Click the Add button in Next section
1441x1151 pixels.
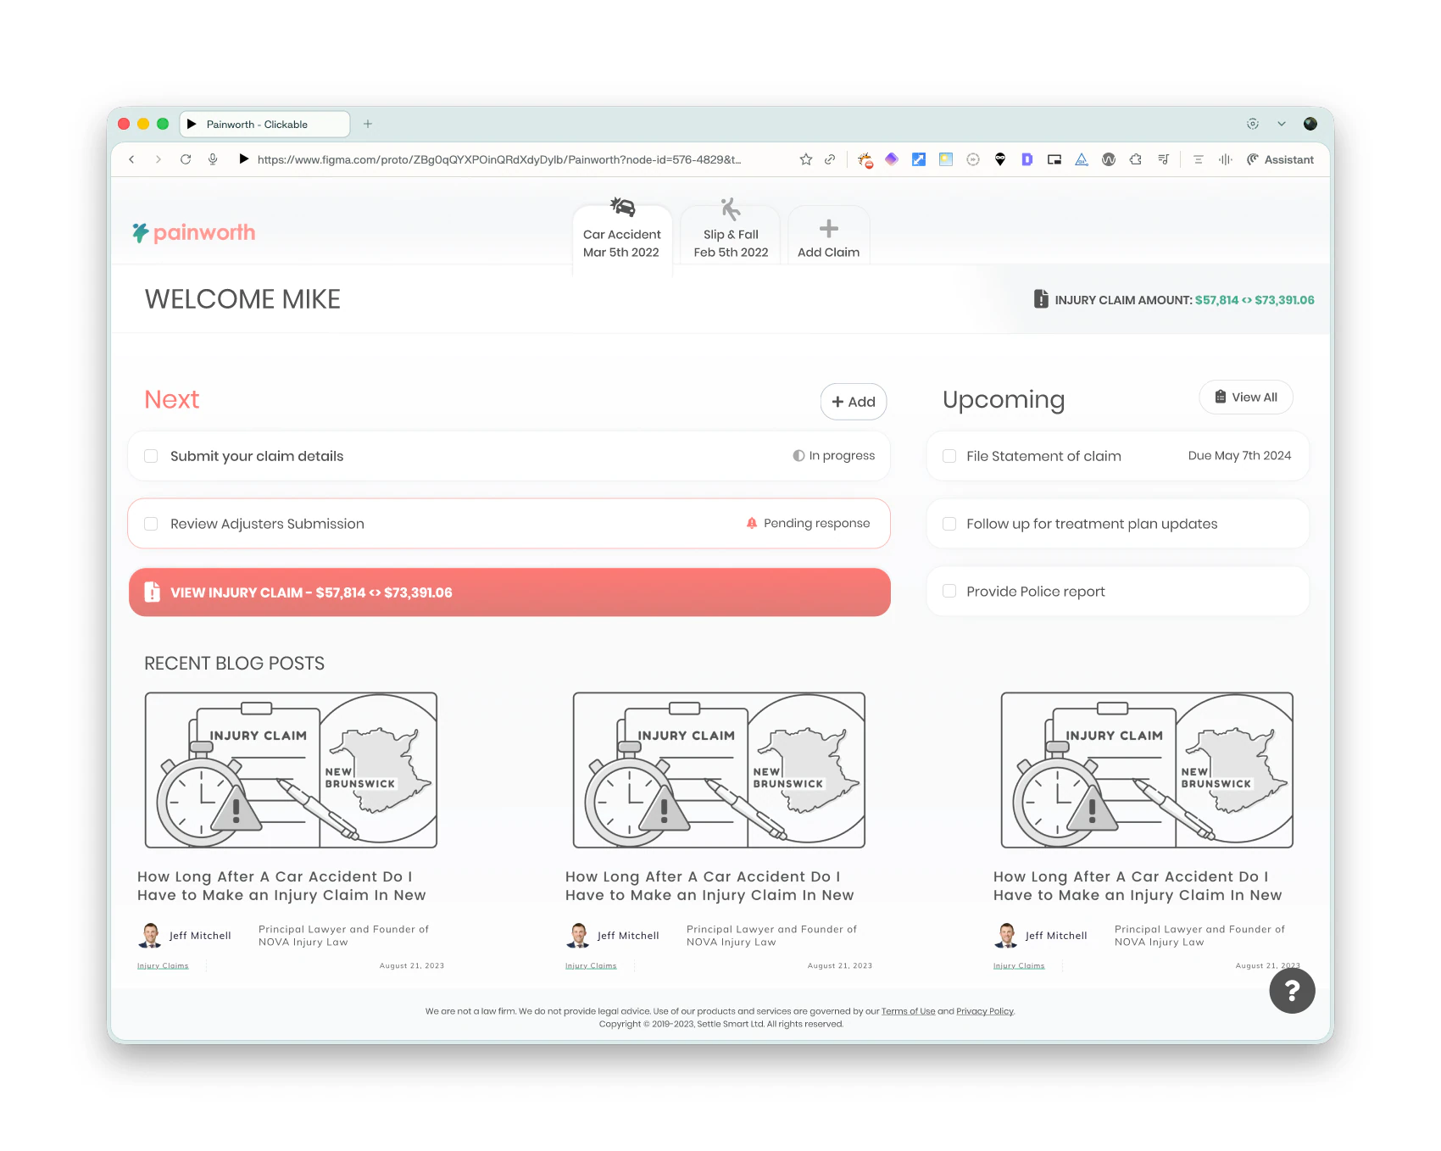click(x=854, y=402)
